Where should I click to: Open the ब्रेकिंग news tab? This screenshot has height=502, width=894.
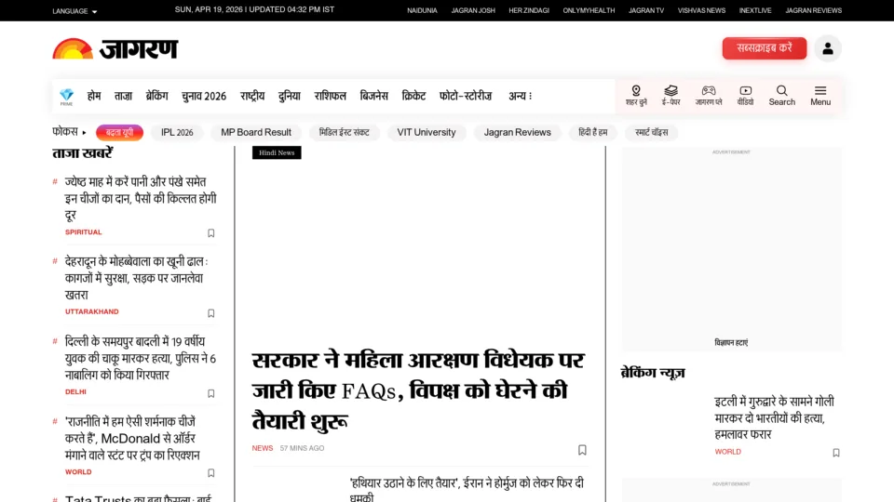click(x=156, y=96)
